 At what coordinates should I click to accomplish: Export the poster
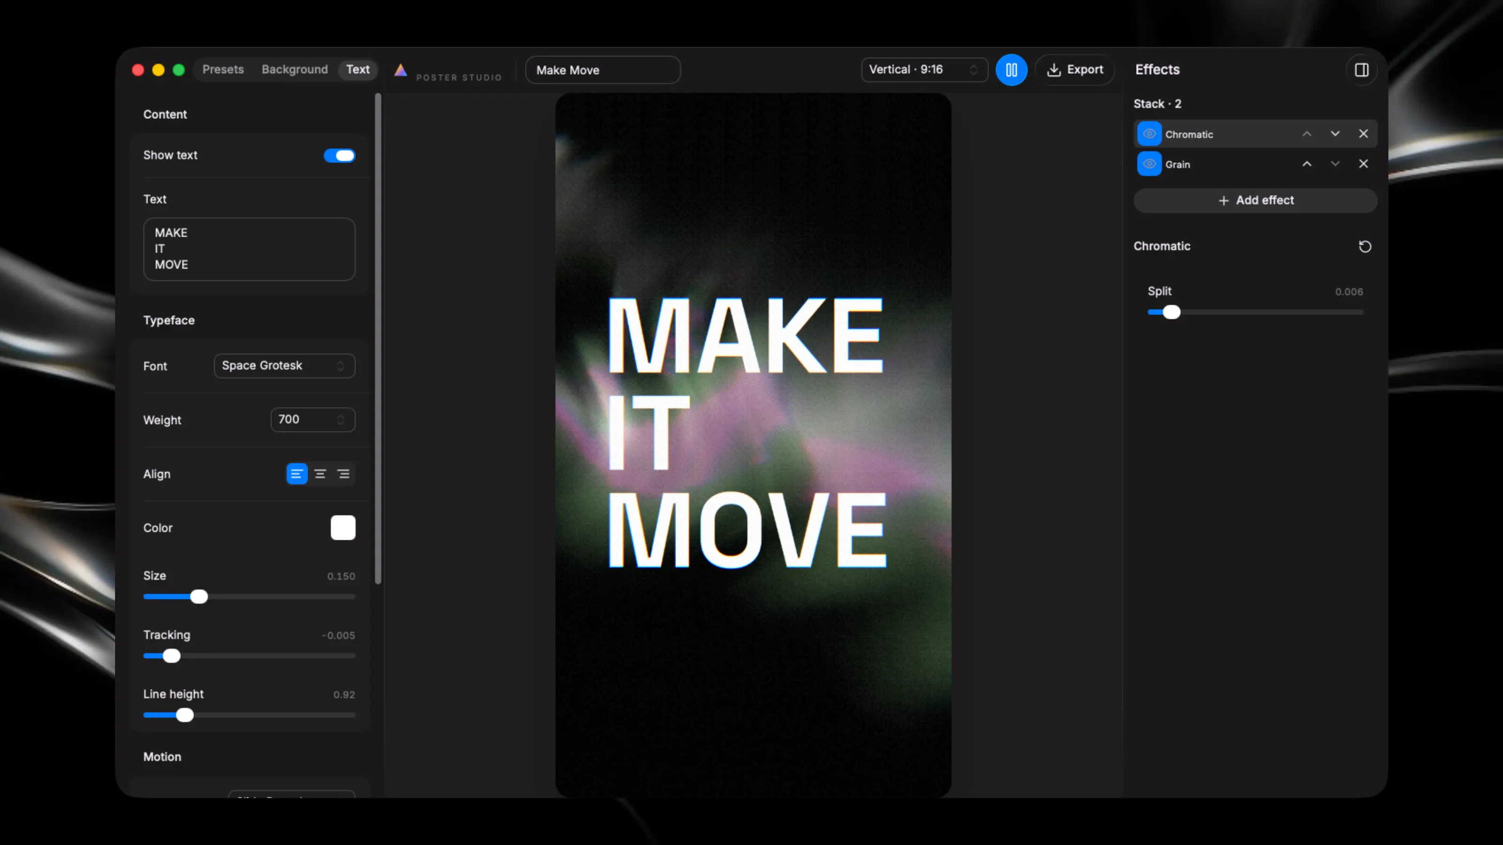[x=1075, y=70]
